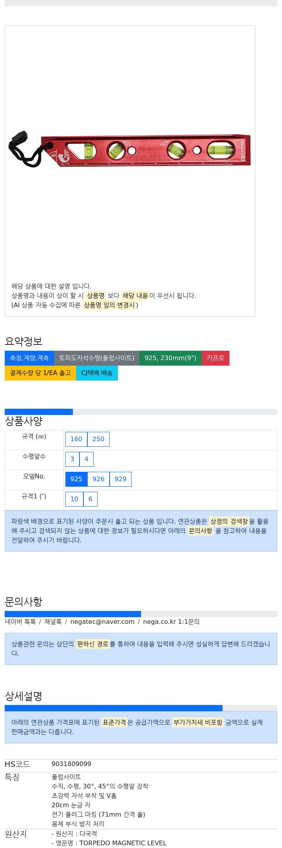Click the red 카프로 brand badge

[215, 358]
